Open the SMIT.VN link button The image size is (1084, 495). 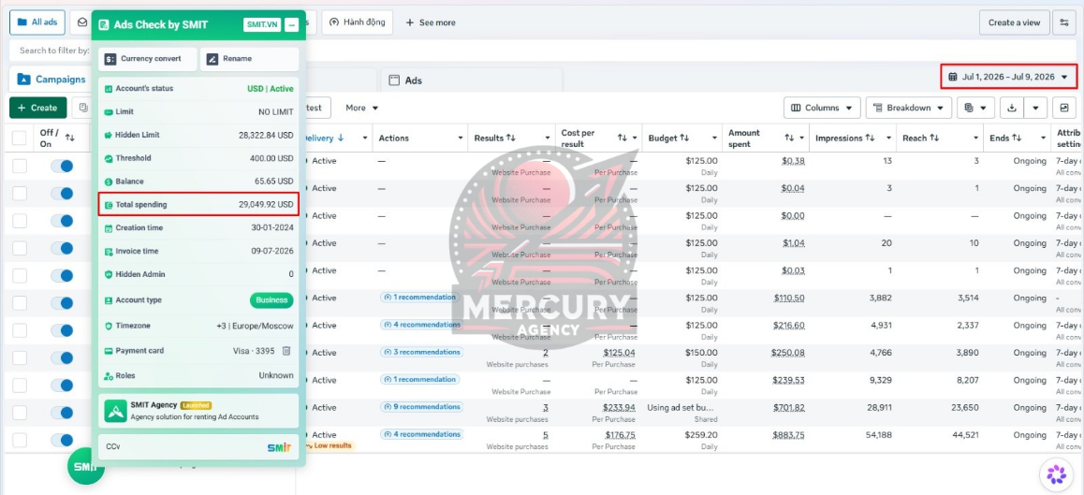262,25
